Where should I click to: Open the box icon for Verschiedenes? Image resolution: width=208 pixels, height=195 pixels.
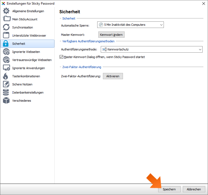pos(6,100)
